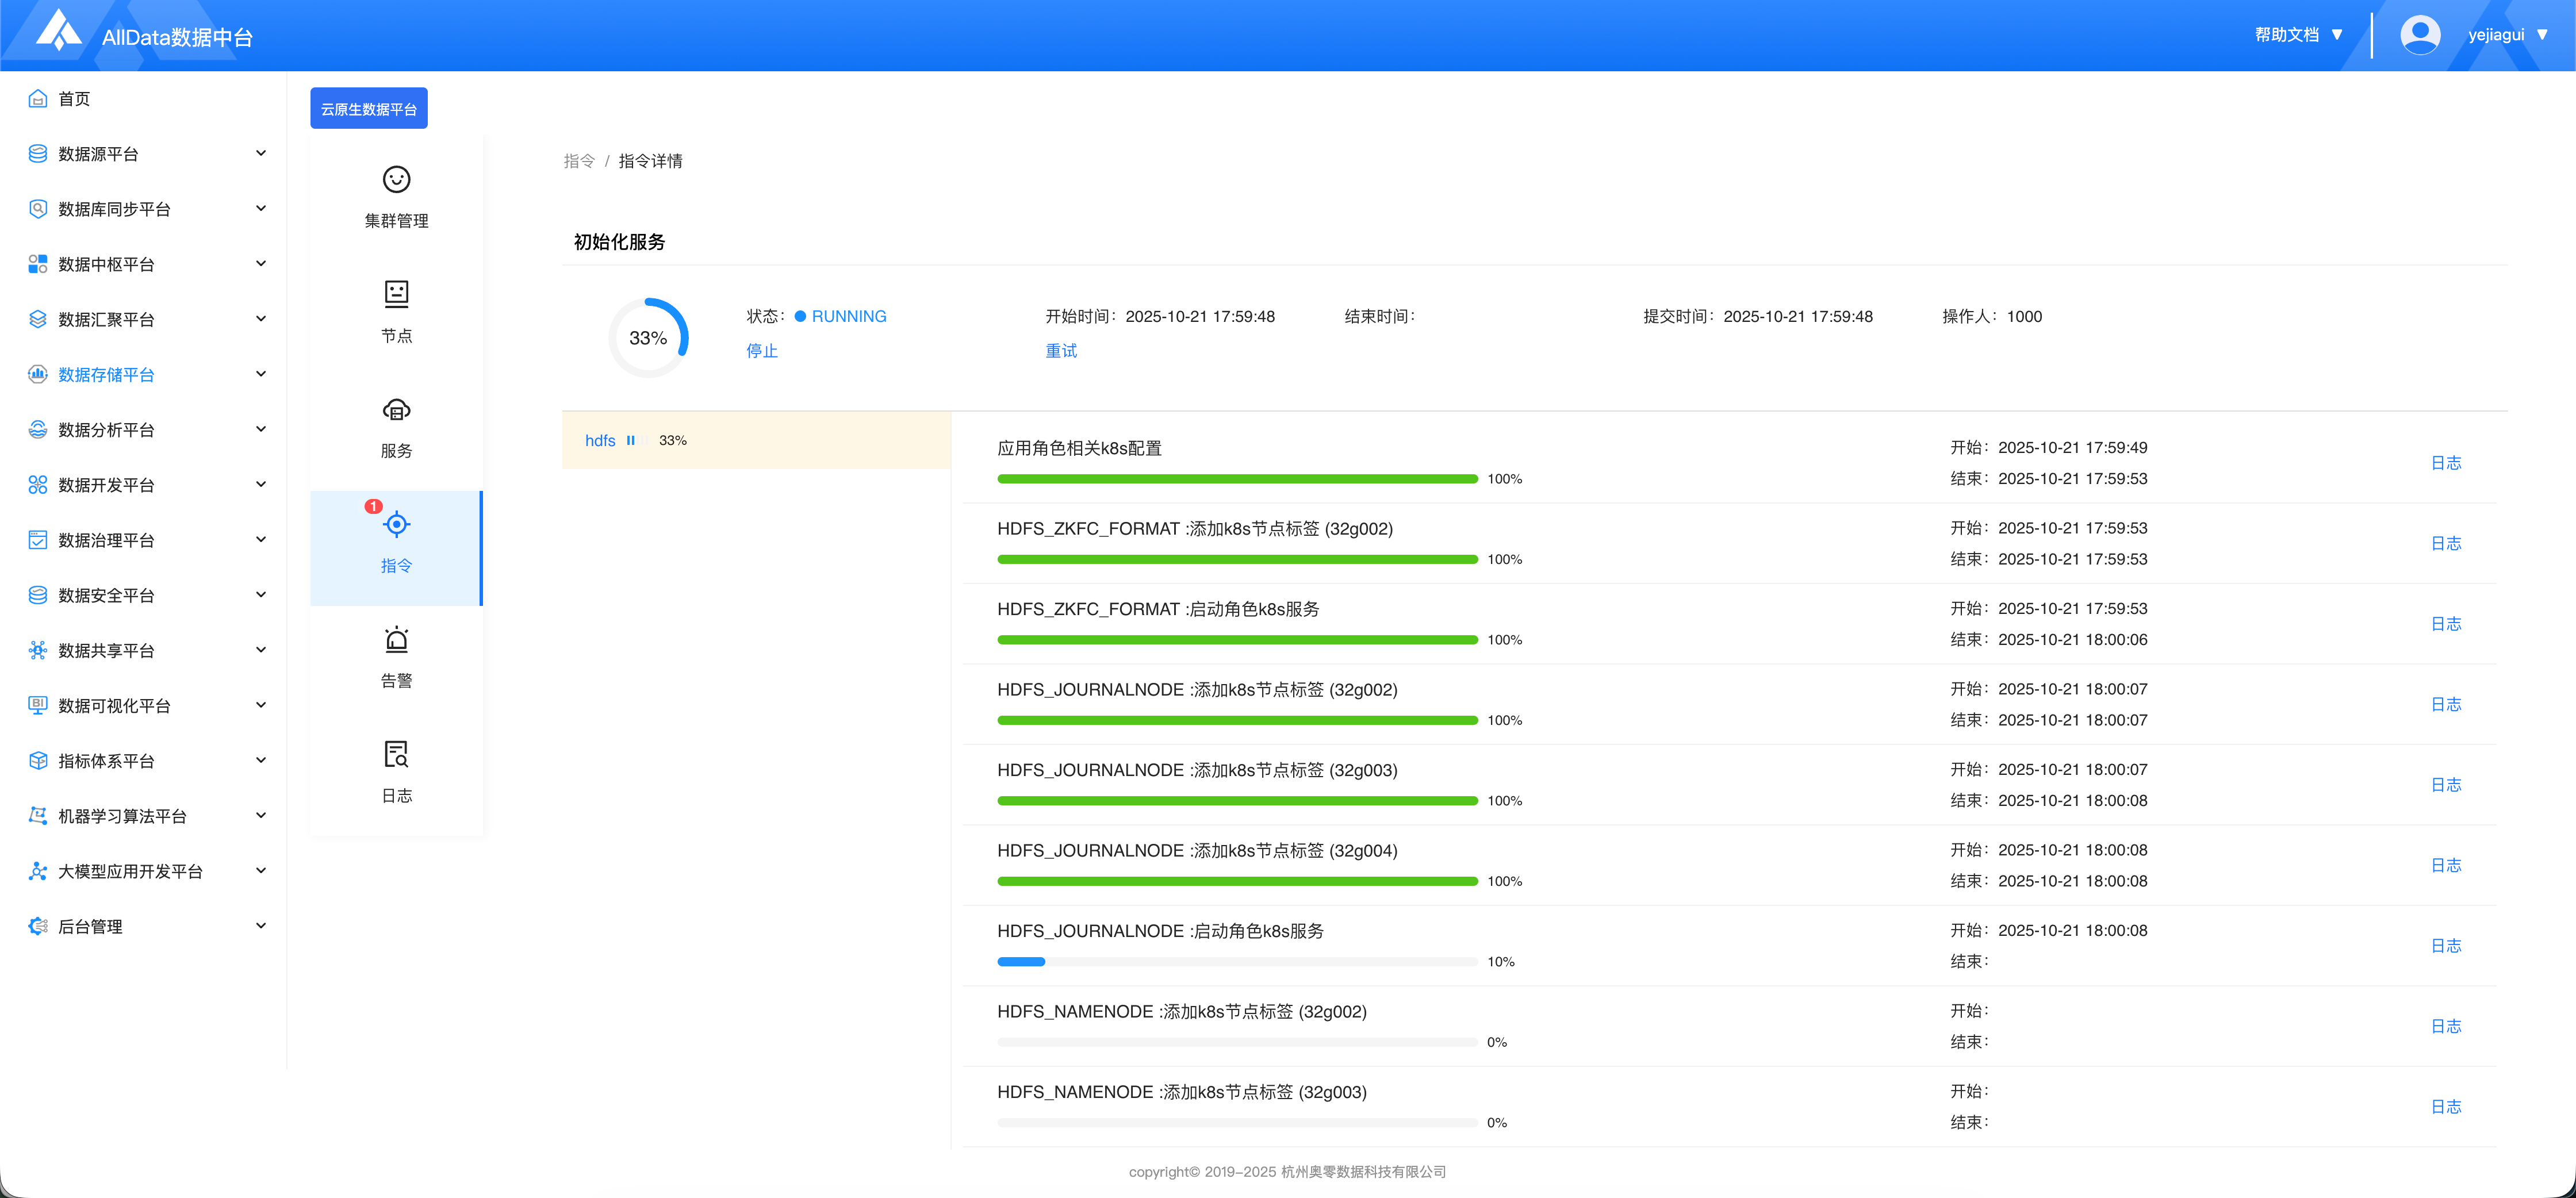The image size is (2576, 1198).
Task: Click the user avatar icon in header
Action: click(2419, 35)
